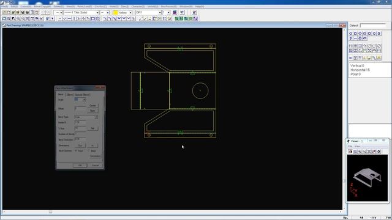Click the 3D part preview in Viewer
392x220 pixels.
pos(367,177)
